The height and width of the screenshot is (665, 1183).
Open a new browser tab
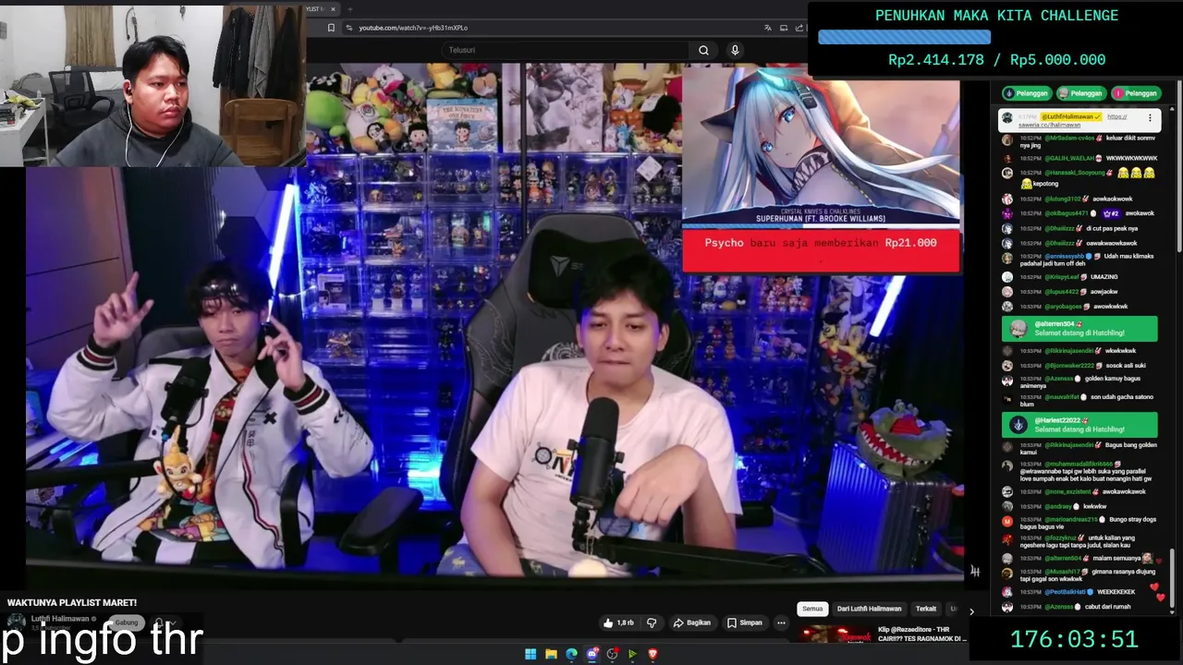click(x=352, y=9)
